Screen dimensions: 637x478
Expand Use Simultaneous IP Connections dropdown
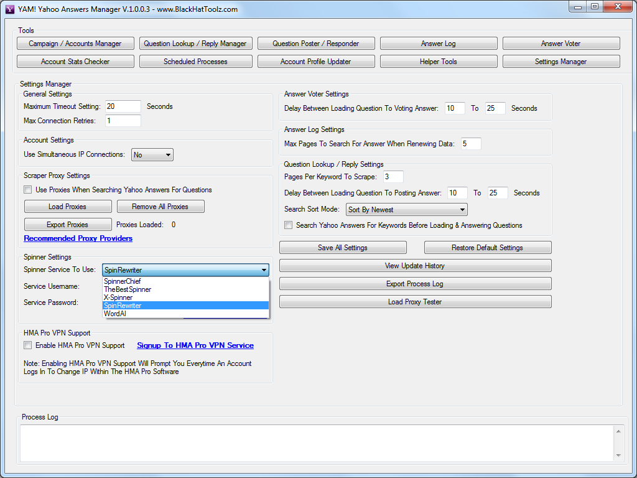pos(152,155)
